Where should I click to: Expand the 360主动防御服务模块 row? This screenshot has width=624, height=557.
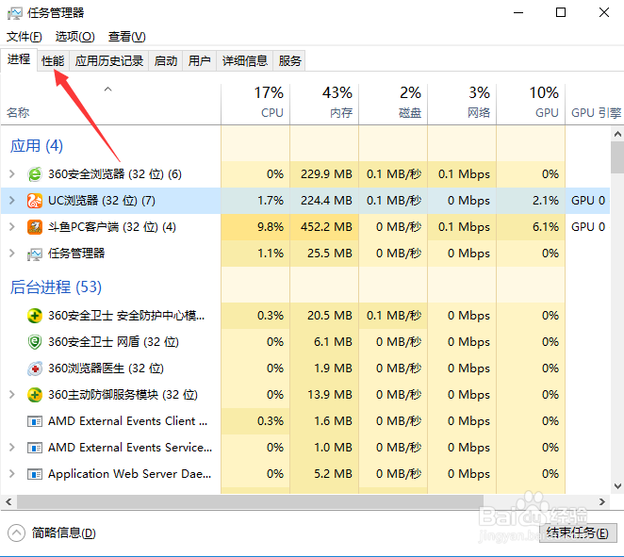12,395
